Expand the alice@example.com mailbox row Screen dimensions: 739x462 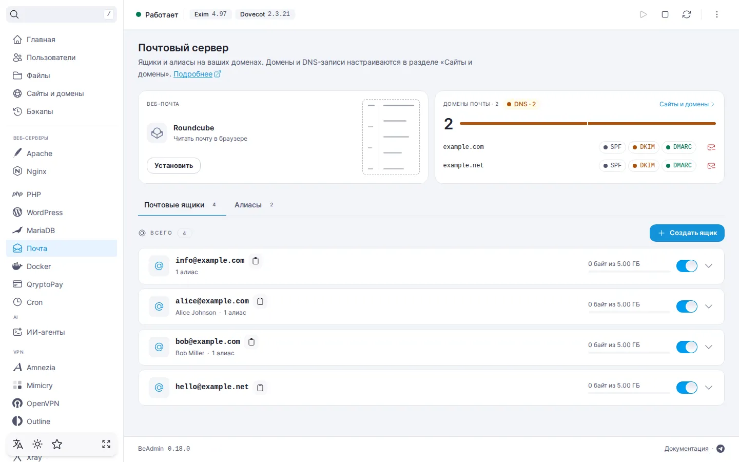tap(709, 306)
